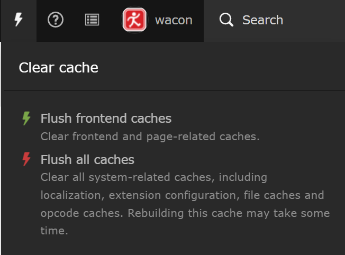Click the magnifying glass search icon
Screen dimensions: 345x255
click(x=226, y=21)
